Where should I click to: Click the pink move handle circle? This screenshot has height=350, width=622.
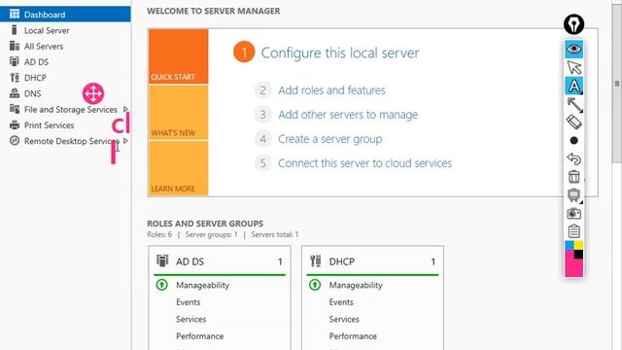(93, 93)
